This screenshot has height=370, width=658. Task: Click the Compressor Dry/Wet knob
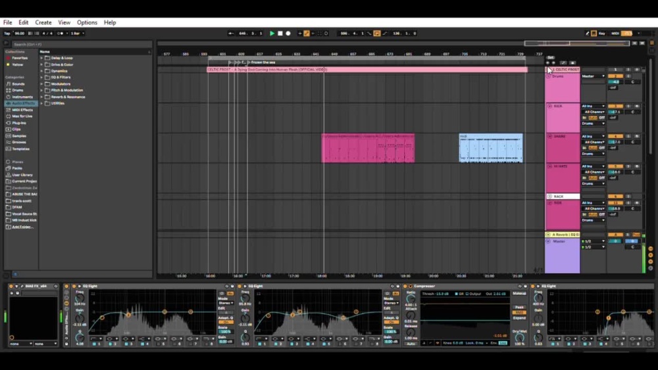click(x=520, y=338)
